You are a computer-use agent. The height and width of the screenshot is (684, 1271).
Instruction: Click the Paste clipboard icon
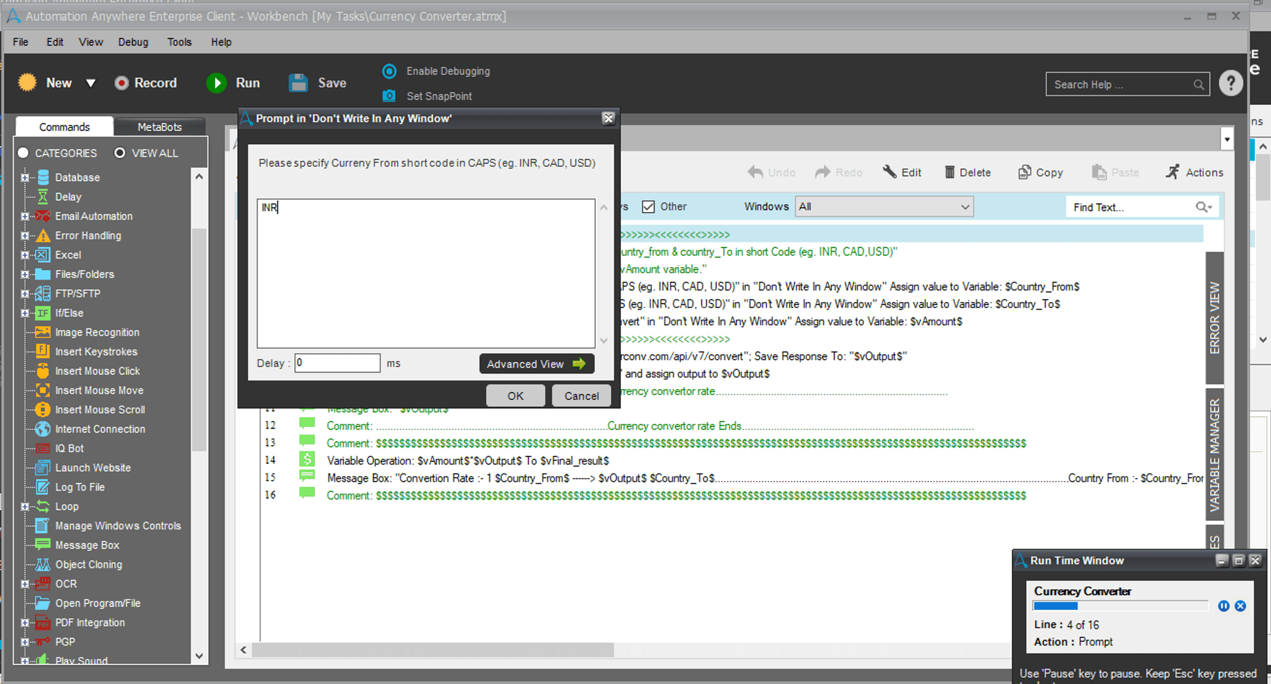coord(1099,172)
